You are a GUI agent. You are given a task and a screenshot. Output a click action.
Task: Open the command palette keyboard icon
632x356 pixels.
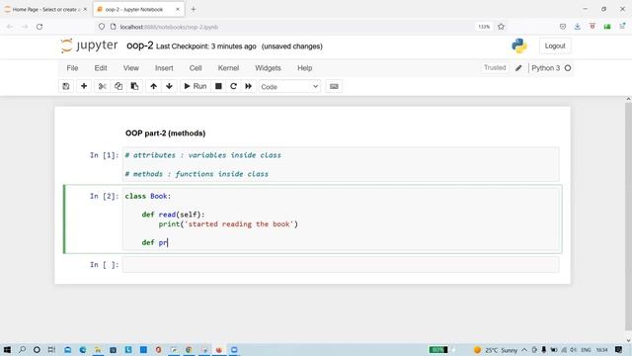coord(334,86)
